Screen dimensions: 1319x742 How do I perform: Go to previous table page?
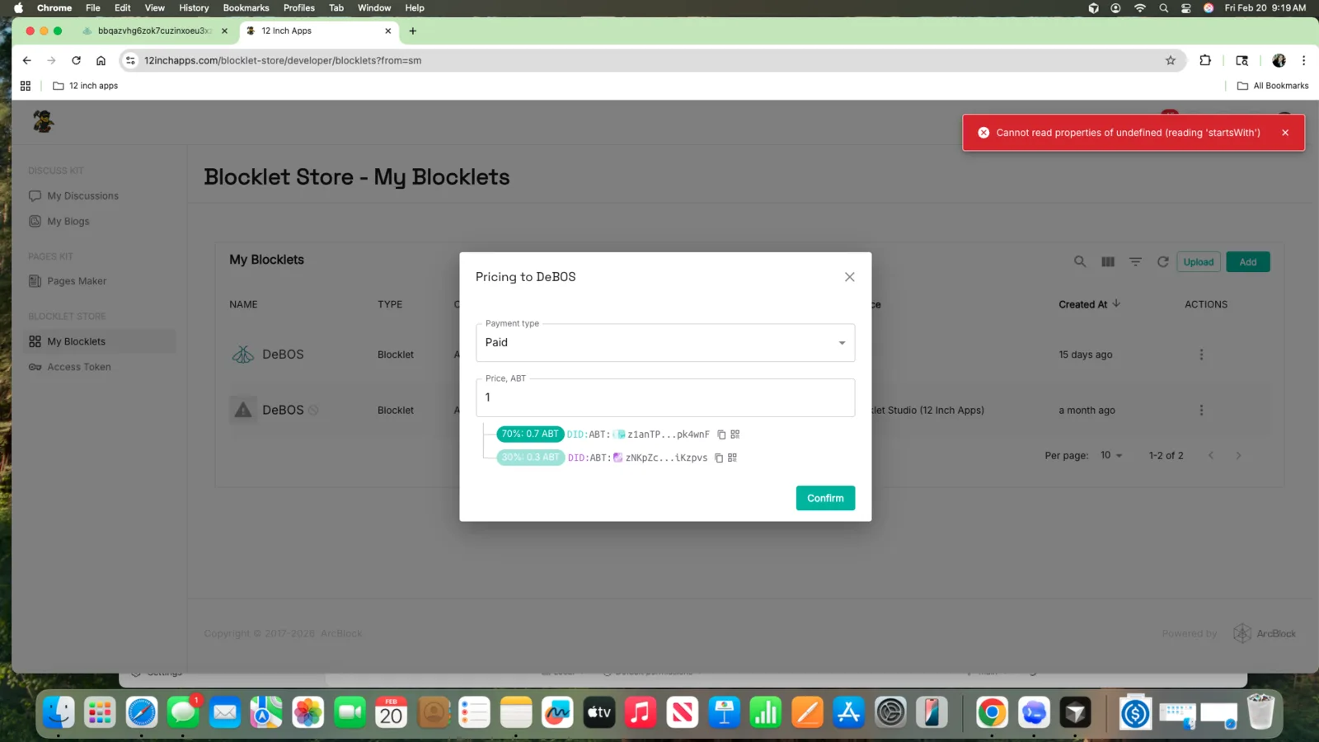[x=1211, y=456]
